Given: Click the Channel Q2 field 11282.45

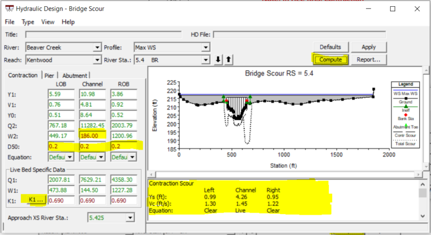Looking at the screenshot, I should tap(93, 125).
